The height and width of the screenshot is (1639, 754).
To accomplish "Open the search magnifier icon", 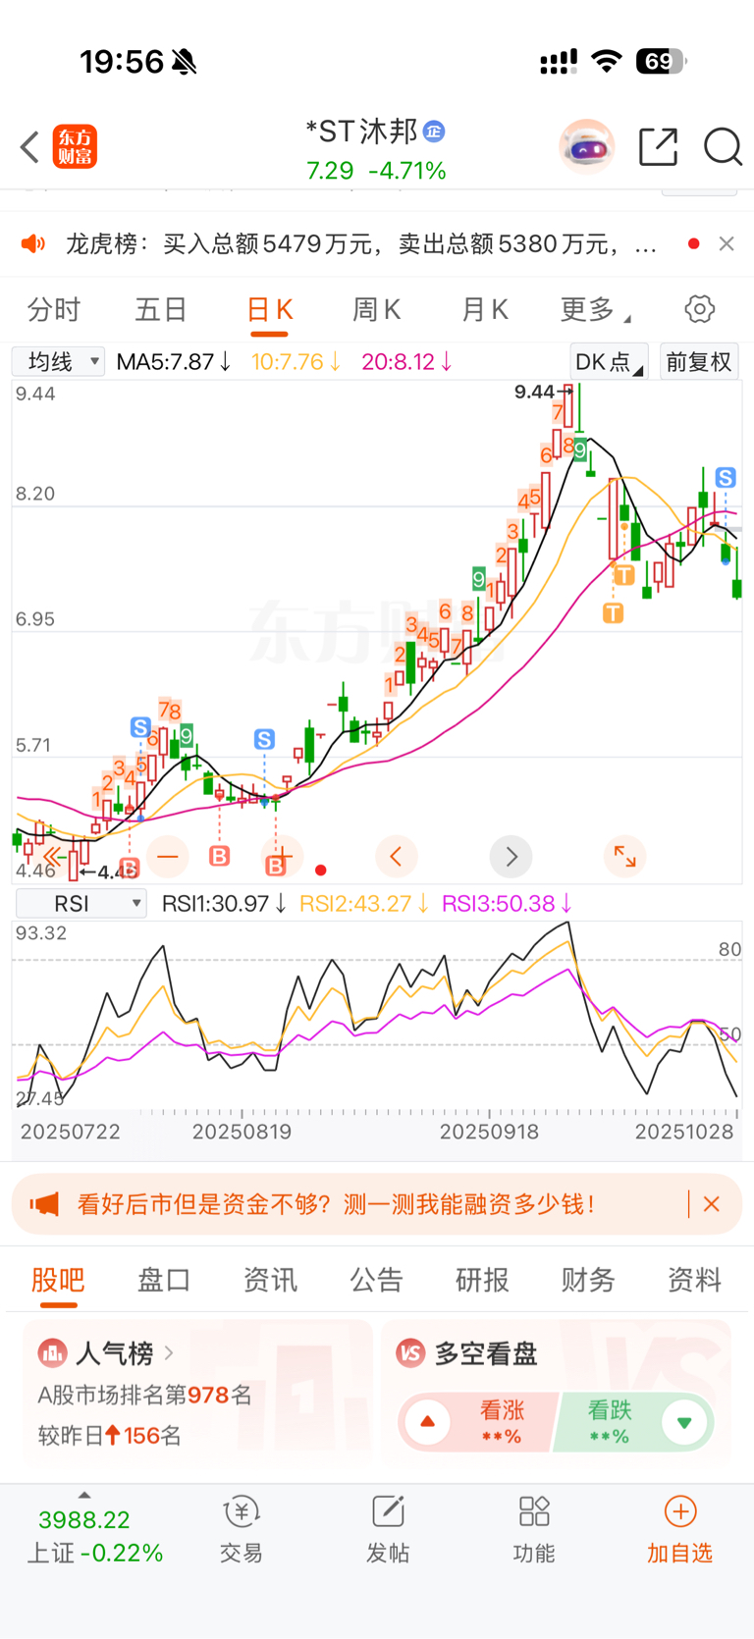I will coord(723,147).
